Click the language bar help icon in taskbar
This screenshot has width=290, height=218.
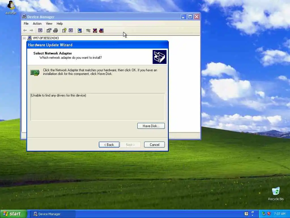(x=246, y=214)
